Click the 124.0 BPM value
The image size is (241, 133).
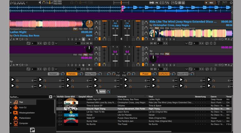pos(127,26)
